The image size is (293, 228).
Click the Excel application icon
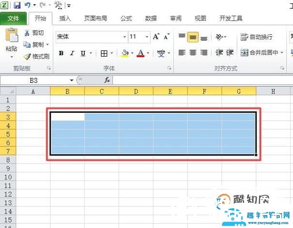(x=4, y=5)
